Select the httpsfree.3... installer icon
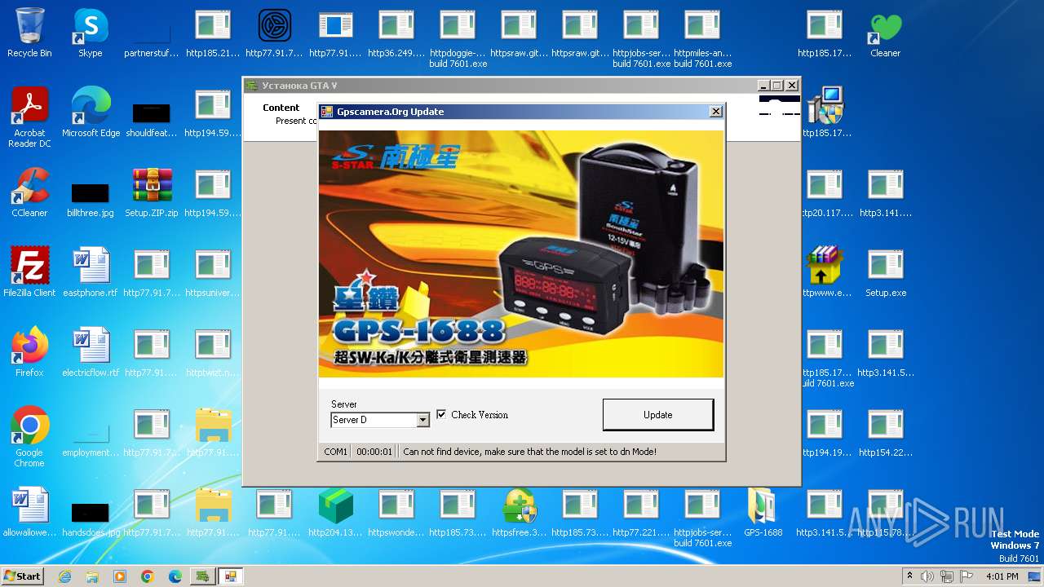The height and width of the screenshot is (587, 1044). tap(520, 512)
